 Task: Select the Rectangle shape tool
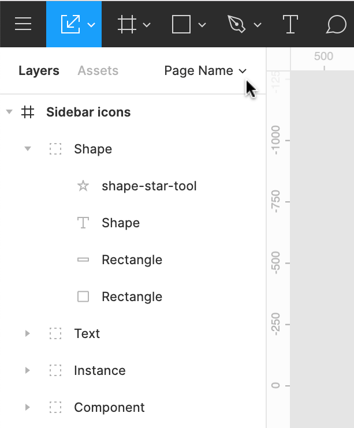181,24
